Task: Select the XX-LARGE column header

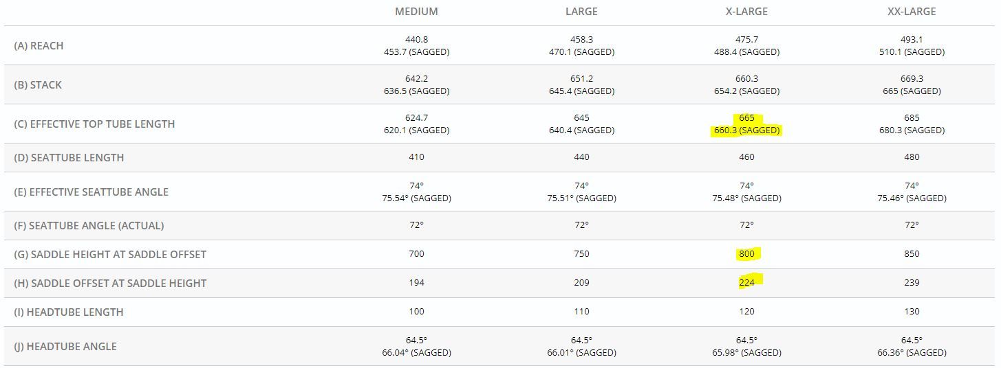Action: pos(912,12)
